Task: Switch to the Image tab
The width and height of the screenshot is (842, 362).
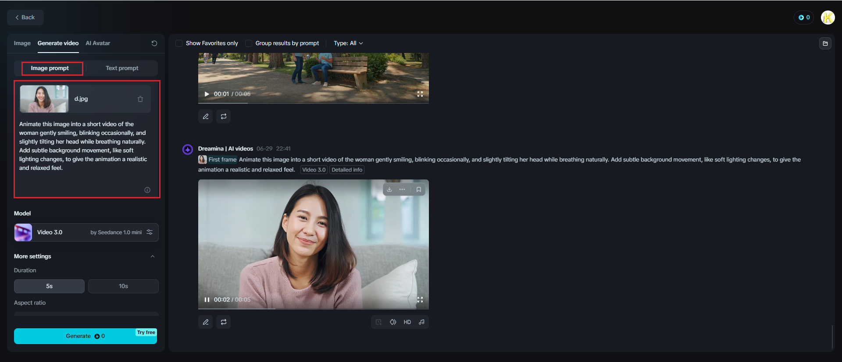Action: pos(22,43)
